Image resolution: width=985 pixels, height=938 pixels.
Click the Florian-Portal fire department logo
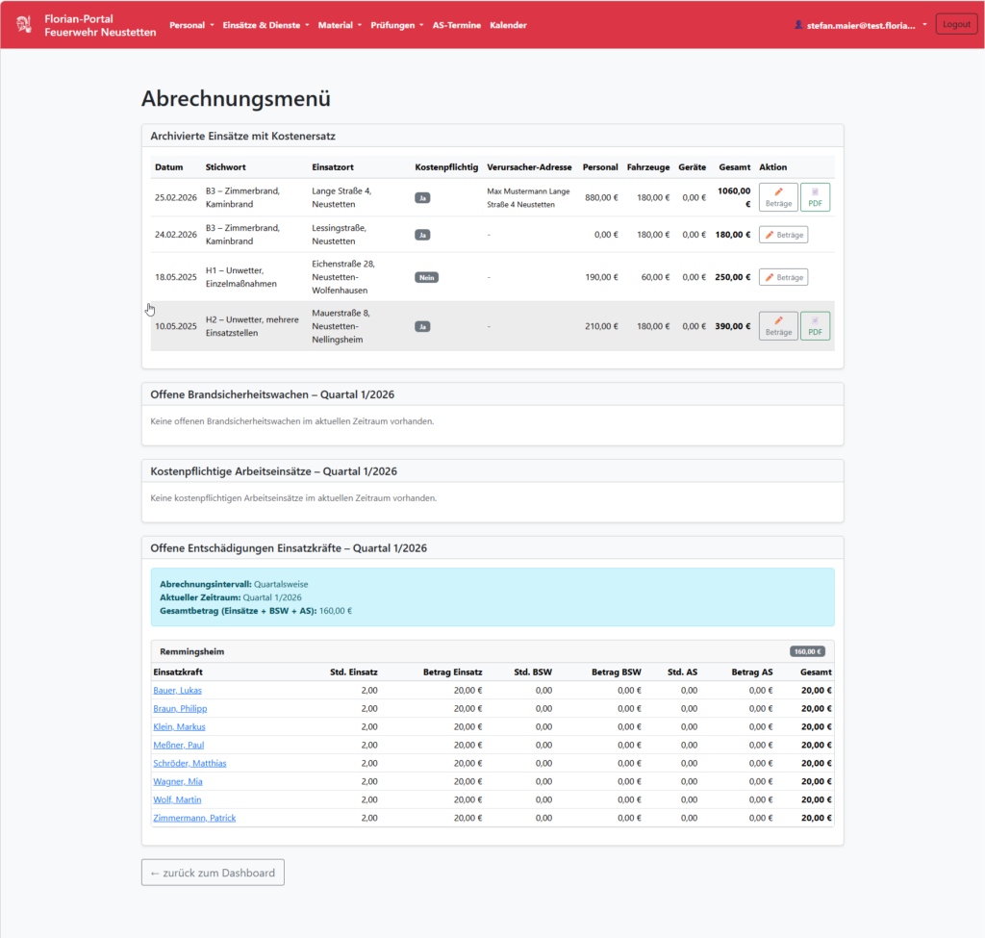23,24
